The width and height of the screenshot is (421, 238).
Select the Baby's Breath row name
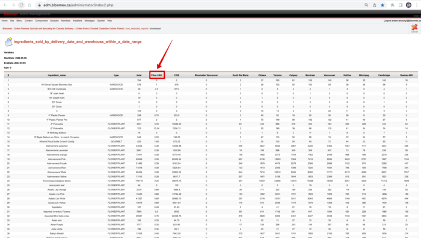[57, 233]
